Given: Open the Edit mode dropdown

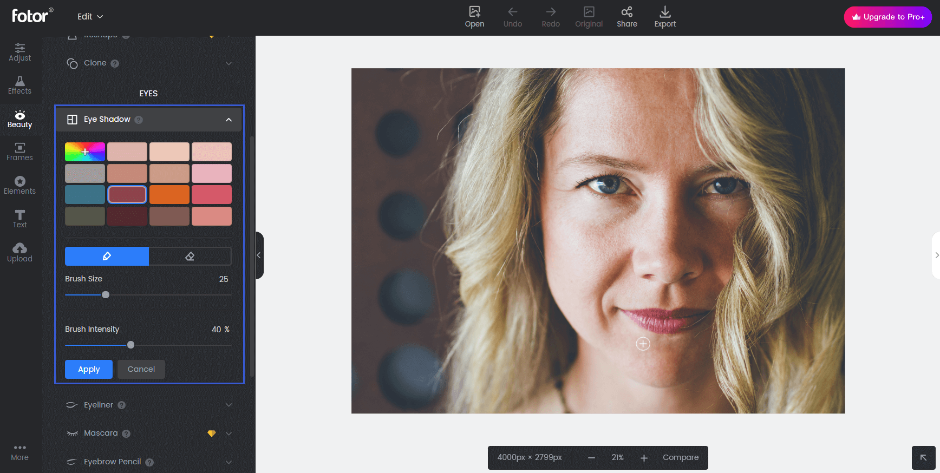Looking at the screenshot, I should [90, 17].
